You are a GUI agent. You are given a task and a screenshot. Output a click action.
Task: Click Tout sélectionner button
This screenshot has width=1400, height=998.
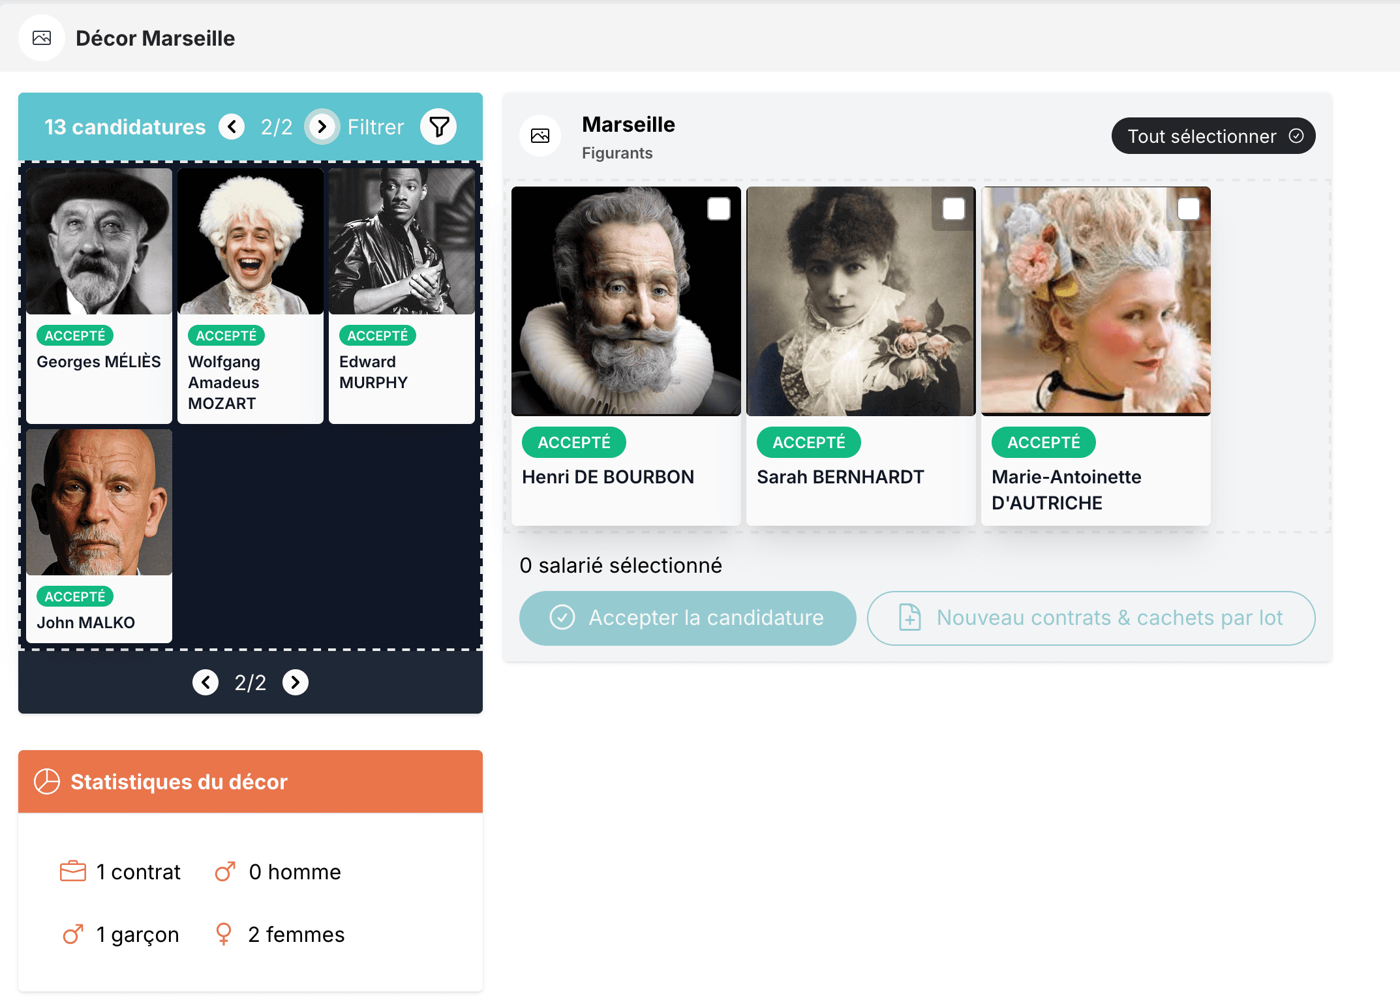click(1213, 136)
